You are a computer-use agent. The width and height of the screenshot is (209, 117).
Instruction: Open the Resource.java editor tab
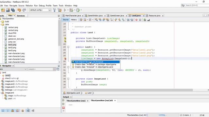[154, 16]
